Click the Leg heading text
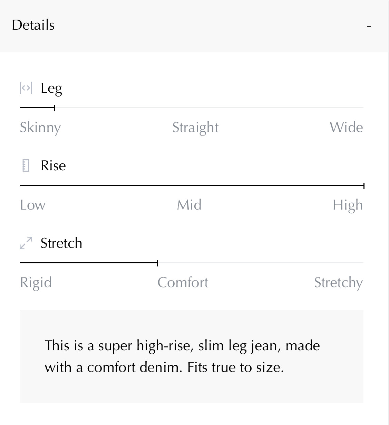This screenshot has height=425, width=389. pos(51,88)
